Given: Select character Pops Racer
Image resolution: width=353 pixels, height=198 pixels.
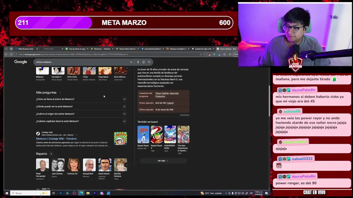Looking at the screenshot, I should coord(105,74).
